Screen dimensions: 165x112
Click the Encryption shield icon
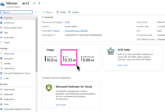coord(1,59)
